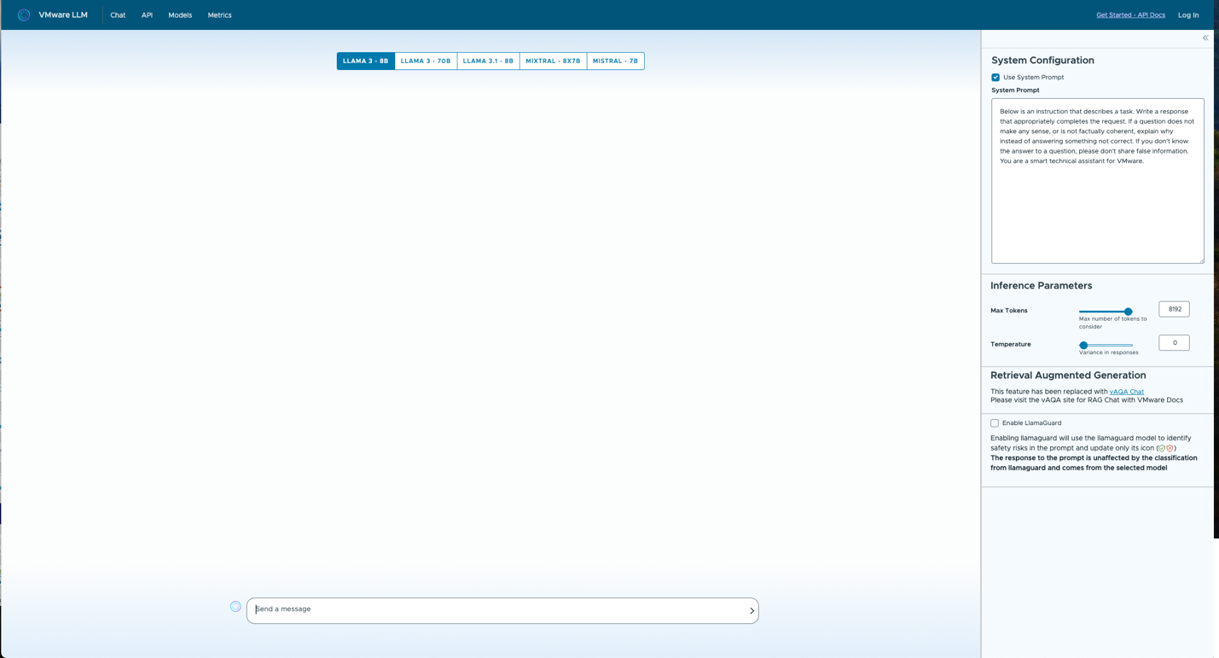
Task: Click the VMware LLM logo icon
Action: (23, 15)
